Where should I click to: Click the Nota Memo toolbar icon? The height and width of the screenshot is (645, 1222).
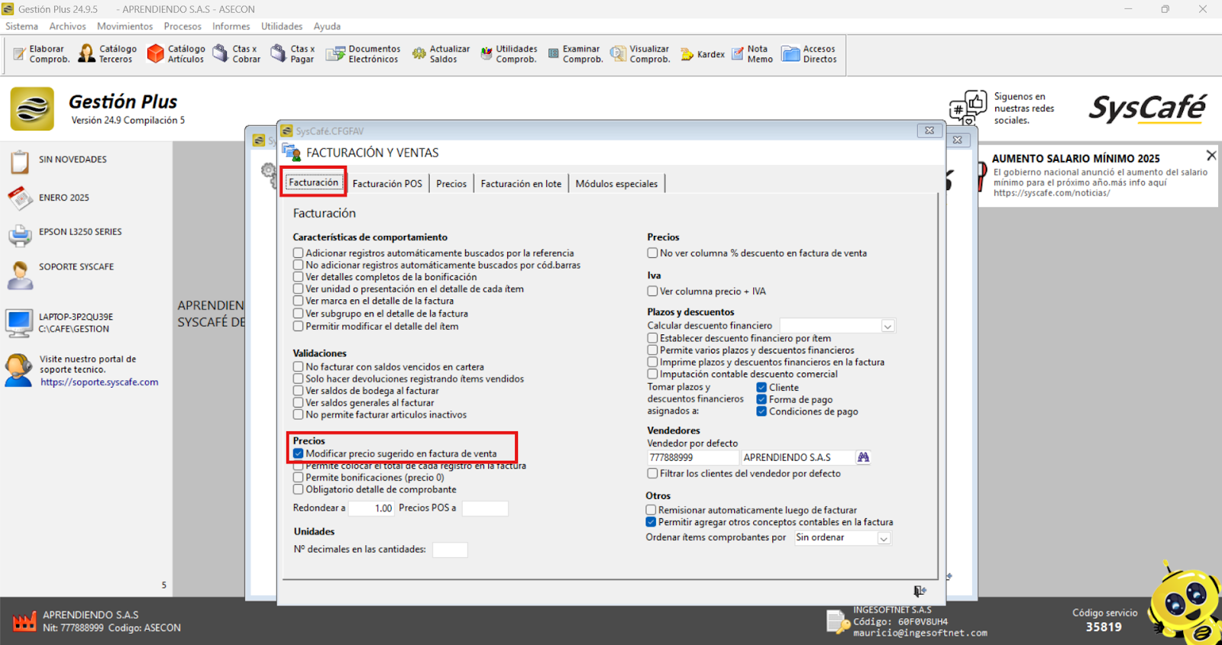click(752, 53)
